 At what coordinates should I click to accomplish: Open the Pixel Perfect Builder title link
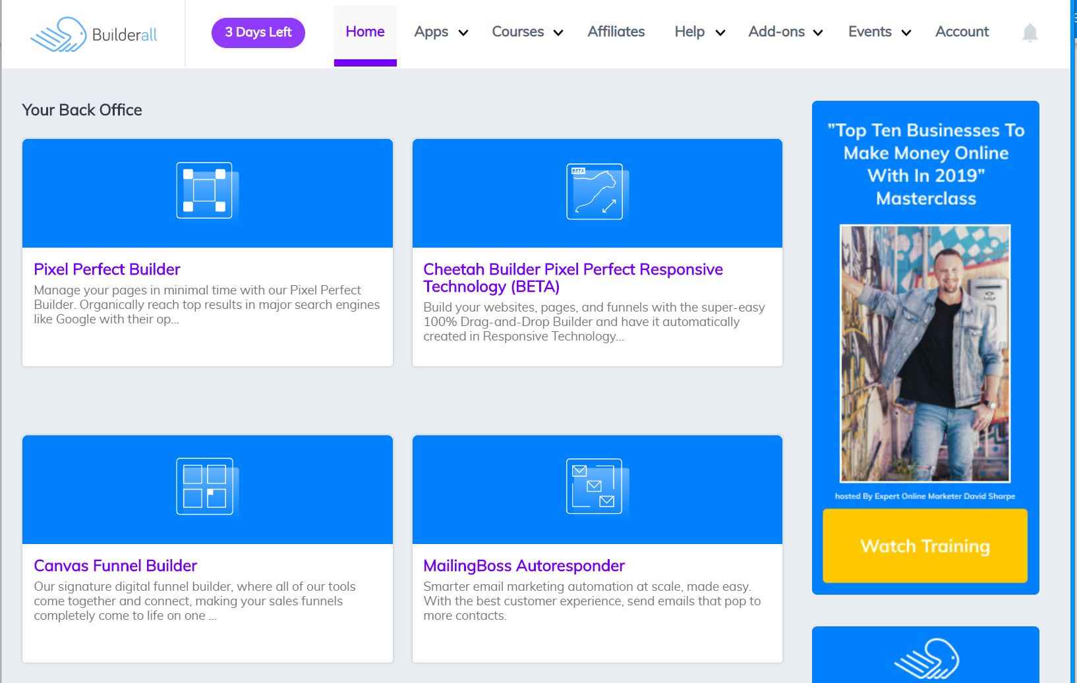click(x=107, y=269)
